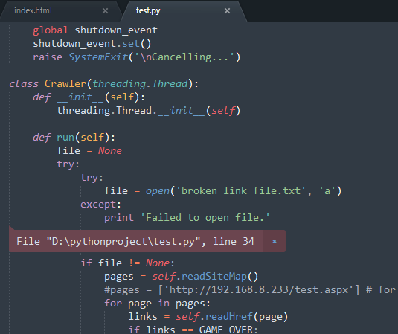Click the line 'global shutdown_event'
Image resolution: width=398 pixels, height=334 pixels.
[x=95, y=30]
